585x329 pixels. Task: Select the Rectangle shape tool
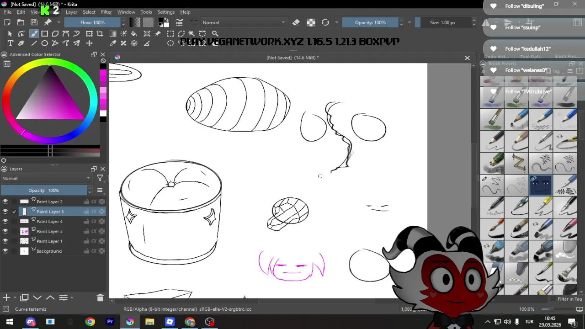click(x=45, y=34)
